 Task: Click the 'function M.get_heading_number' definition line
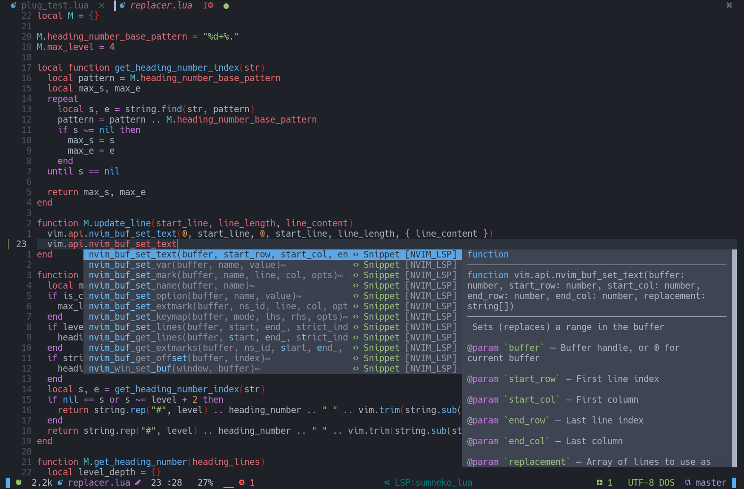151,462
